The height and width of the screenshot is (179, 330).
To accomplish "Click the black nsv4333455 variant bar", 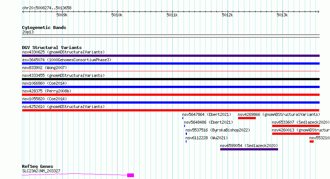I will pyautogui.click(x=171, y=79).
